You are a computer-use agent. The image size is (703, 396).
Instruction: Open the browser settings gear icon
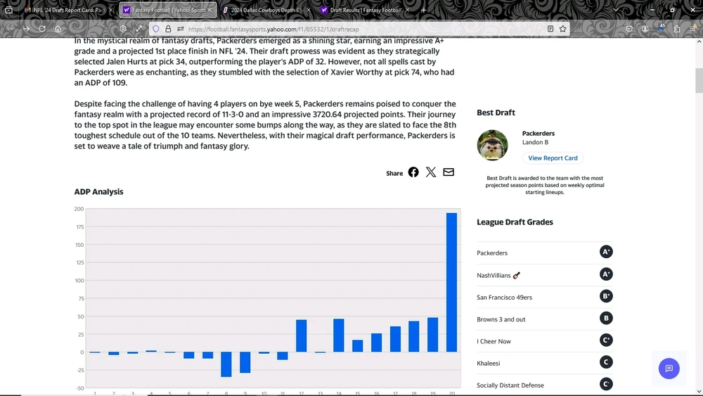(123, 29)
